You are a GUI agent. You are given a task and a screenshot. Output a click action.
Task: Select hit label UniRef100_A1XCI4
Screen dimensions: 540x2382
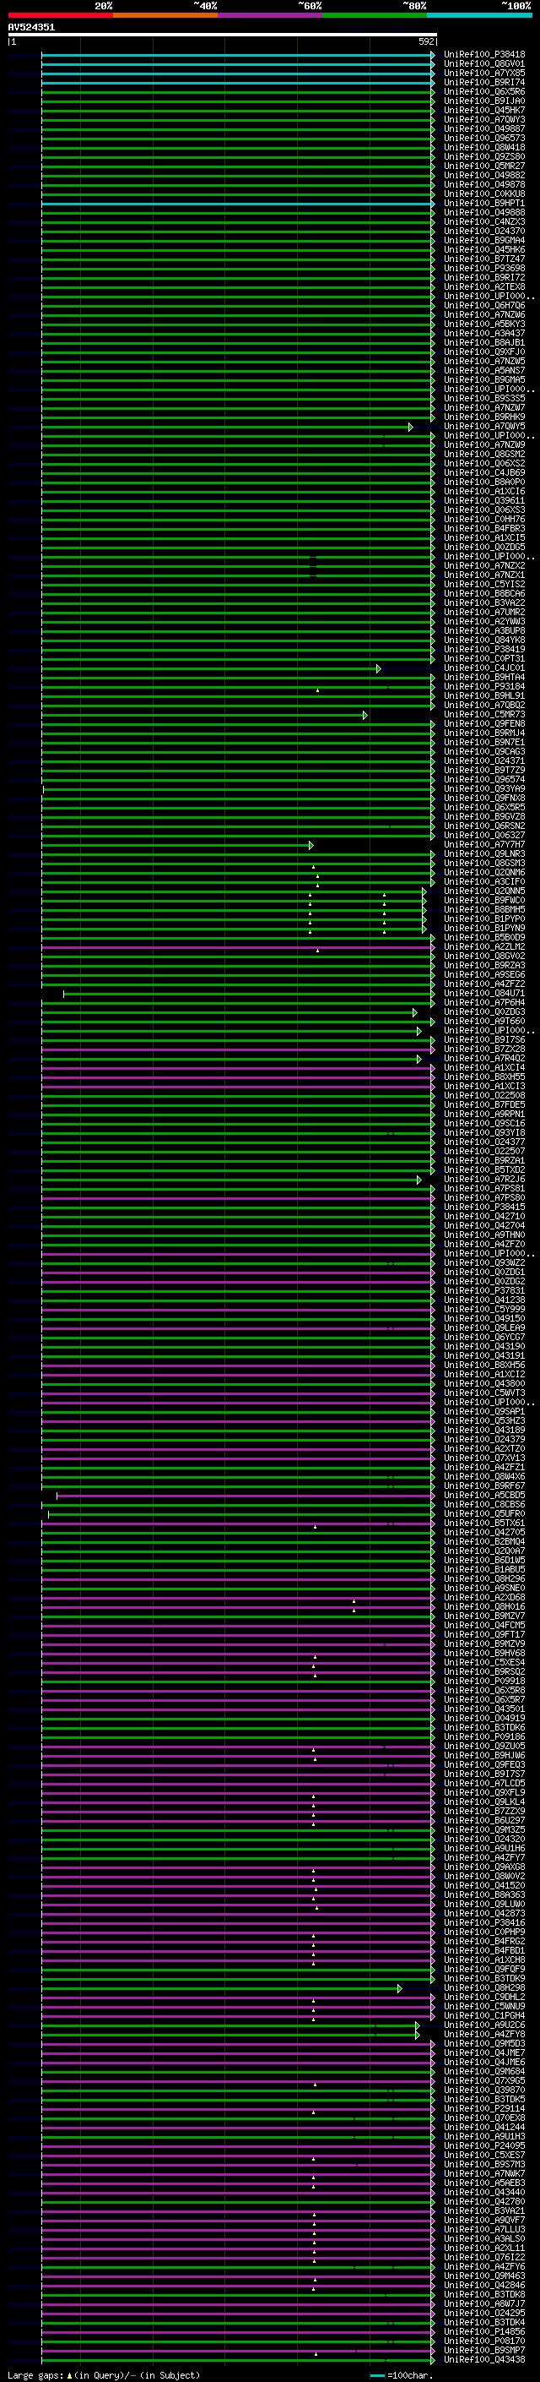click(x=484, y=1067)
